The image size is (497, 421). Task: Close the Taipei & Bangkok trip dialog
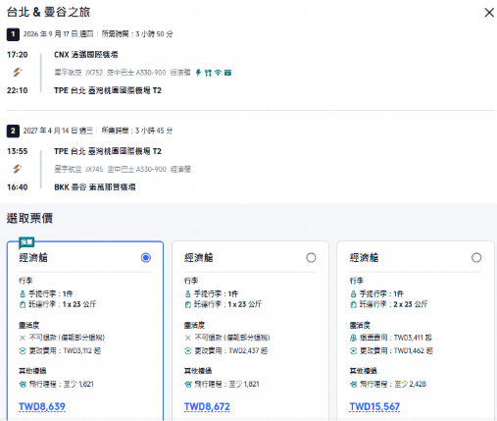pyautogui.click(x=489, y=13)
